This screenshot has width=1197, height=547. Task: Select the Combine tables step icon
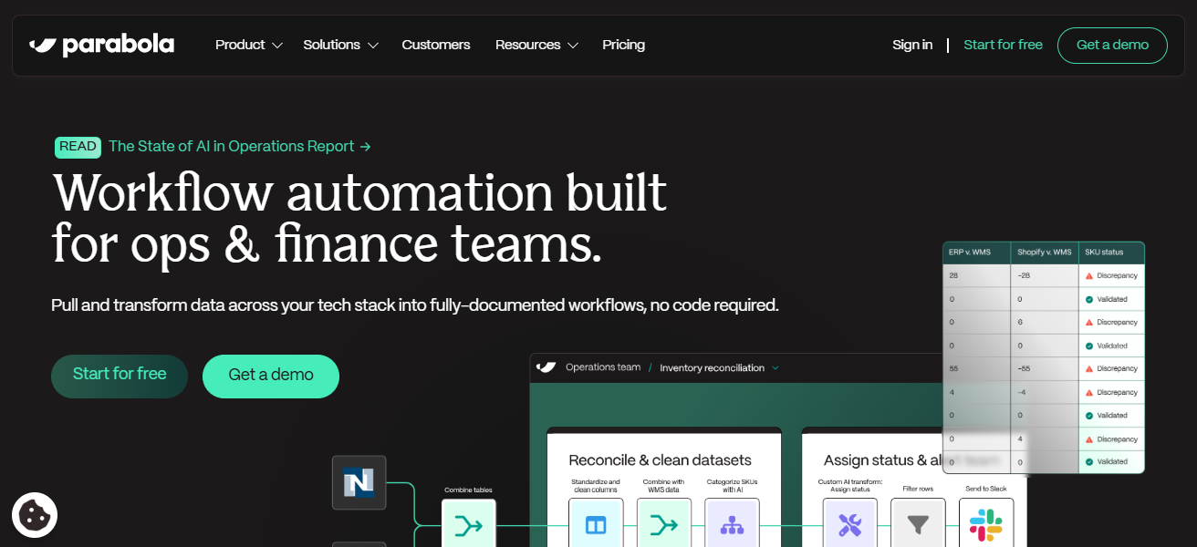(x=468, y=524)
